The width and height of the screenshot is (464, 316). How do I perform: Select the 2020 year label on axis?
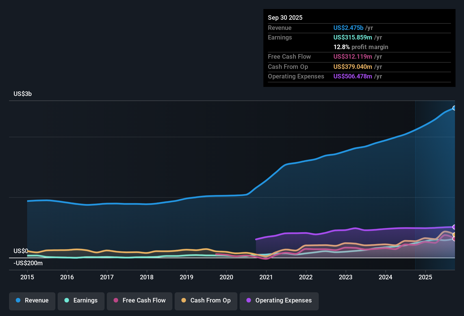(x=226, y=277)
